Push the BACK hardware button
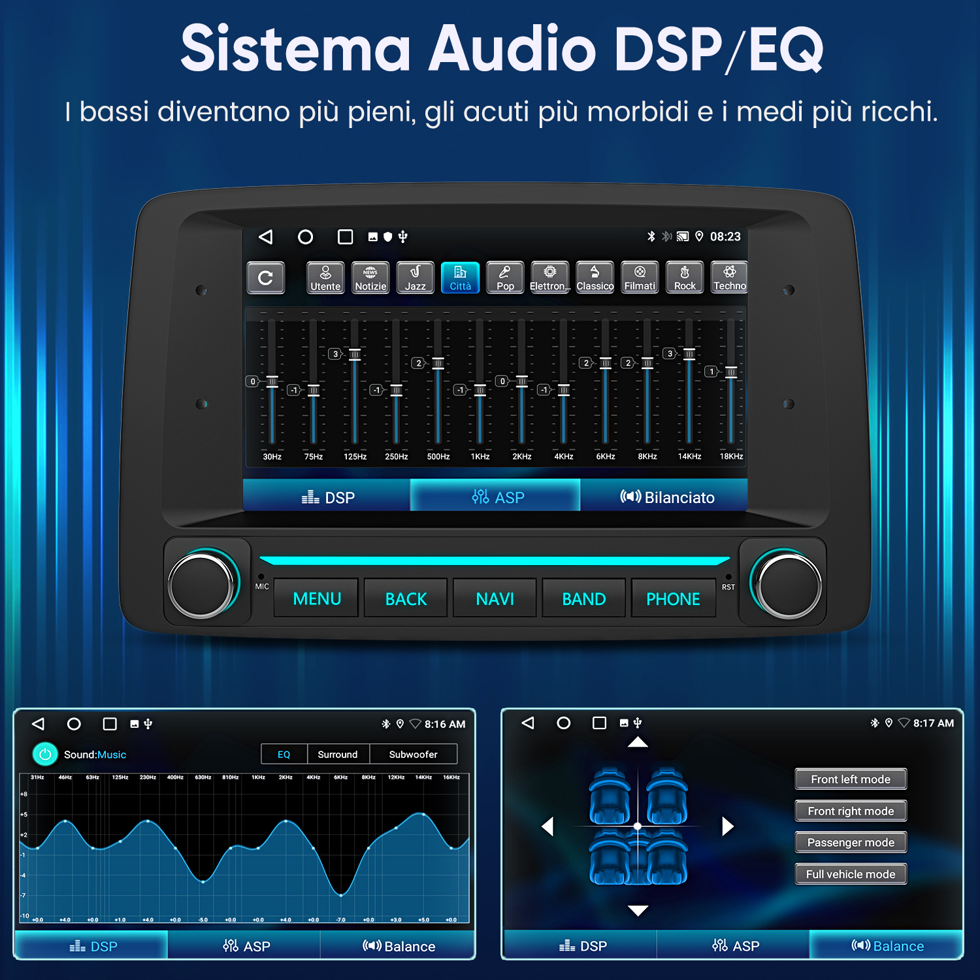Screen dimensions: 980x980 coord(406,598)
